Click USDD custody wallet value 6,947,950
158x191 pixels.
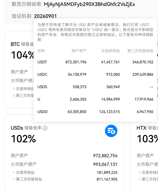point(145,112)
